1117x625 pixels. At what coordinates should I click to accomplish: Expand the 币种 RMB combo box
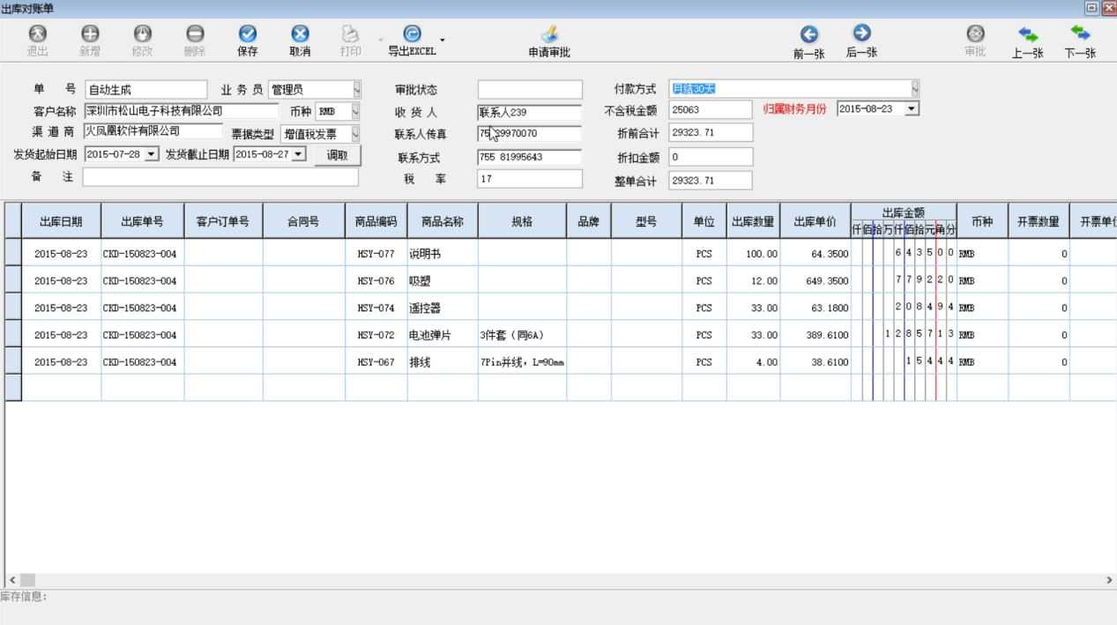(355, 112)
